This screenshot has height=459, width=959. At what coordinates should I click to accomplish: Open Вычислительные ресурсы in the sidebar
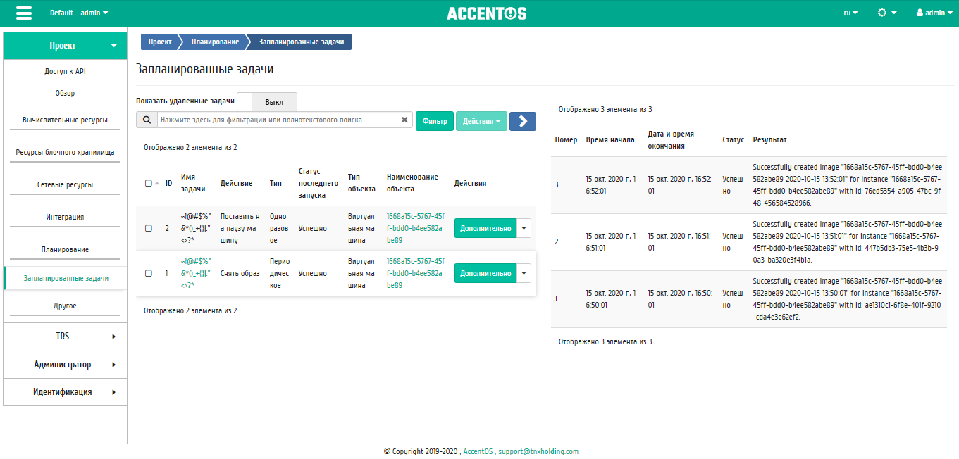click(x=65, y=120)
